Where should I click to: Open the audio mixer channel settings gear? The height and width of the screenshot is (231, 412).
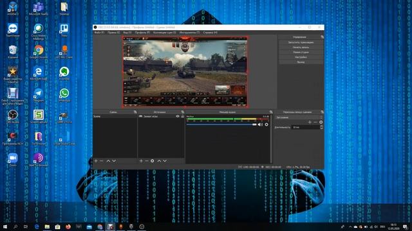point(267,124)
